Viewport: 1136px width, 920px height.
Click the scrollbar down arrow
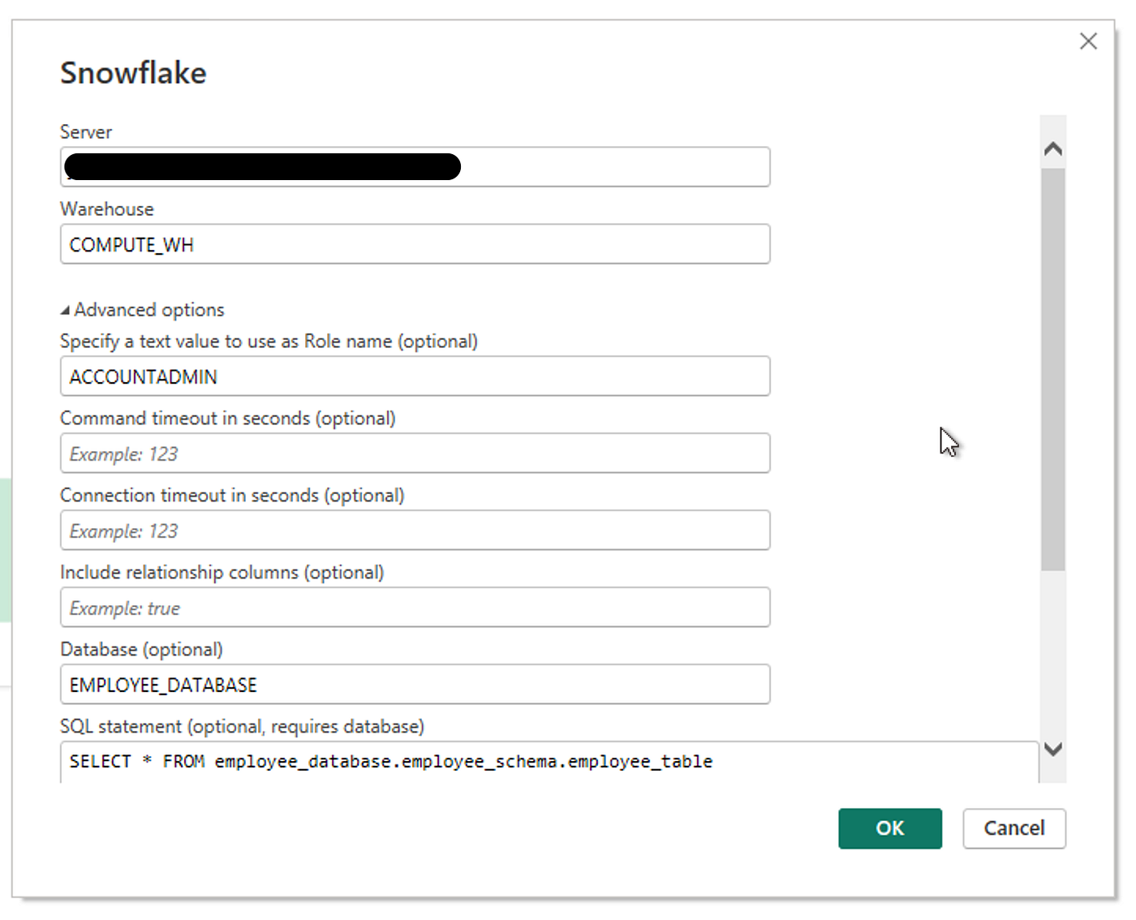click(x=1053, y=749)
